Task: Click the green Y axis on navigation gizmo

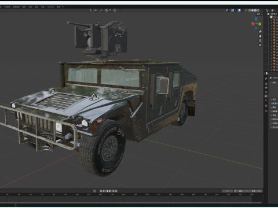Action: [x=260, y=24]
